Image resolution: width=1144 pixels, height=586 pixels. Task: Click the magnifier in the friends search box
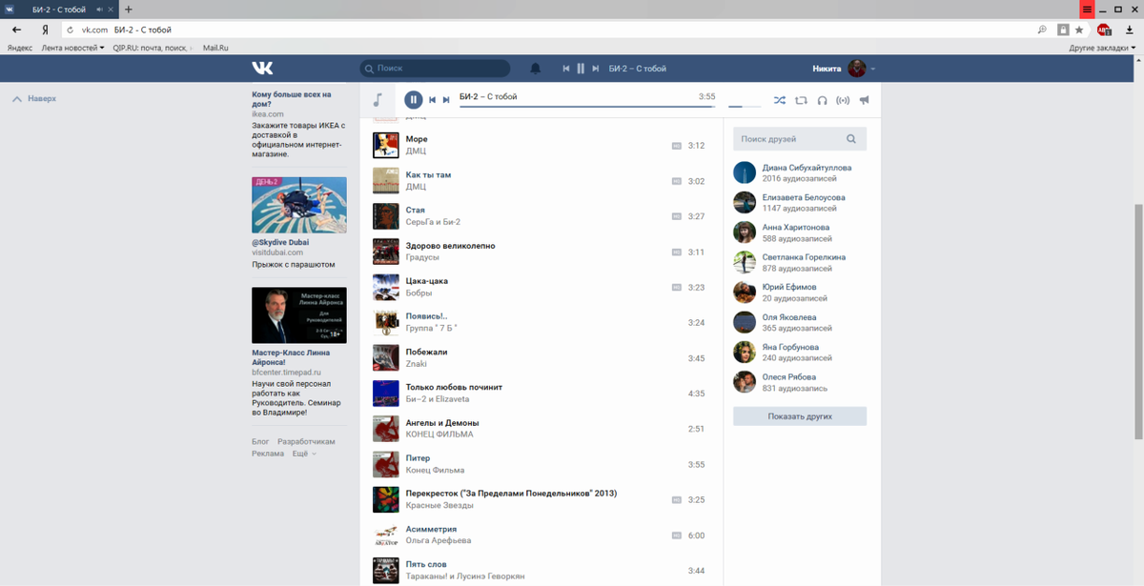[851, 139]
